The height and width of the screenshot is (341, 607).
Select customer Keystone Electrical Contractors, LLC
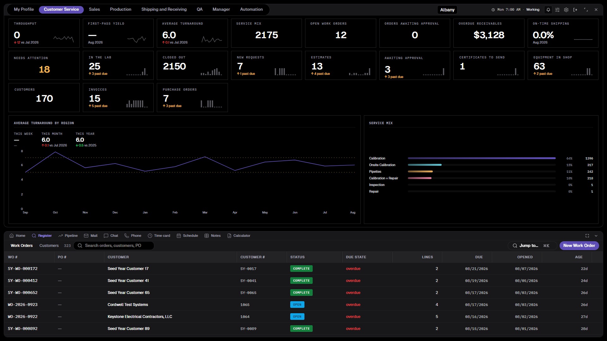140,317
